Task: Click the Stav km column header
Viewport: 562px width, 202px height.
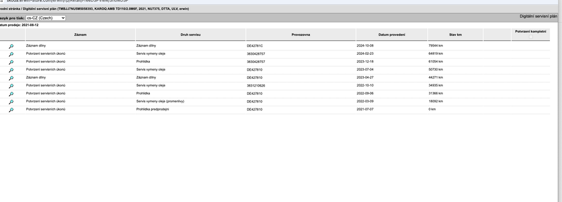Action: pyautogui.click(x=455, y=34)
